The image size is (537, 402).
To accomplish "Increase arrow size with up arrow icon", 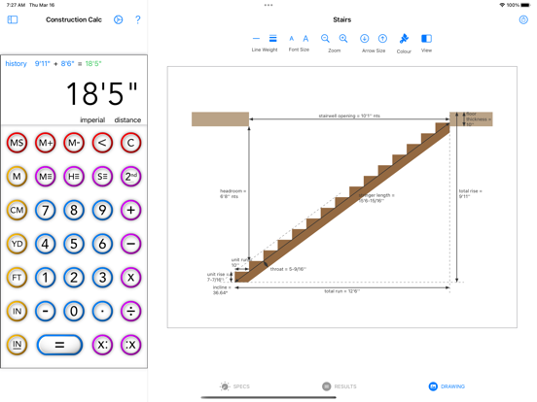I will click(x=382, y=38).
